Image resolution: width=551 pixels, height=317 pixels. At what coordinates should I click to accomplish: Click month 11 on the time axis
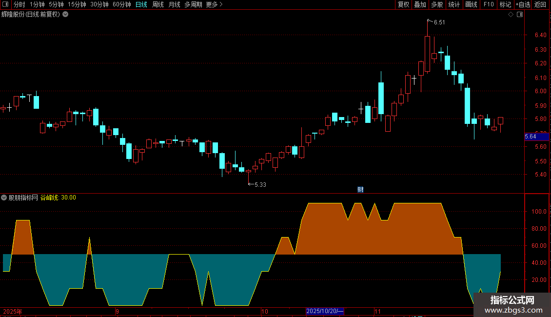coord(377,311)
